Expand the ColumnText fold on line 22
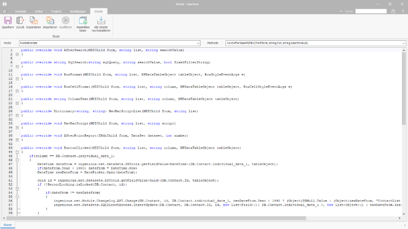The image size is (408, 229). point(17,103)
